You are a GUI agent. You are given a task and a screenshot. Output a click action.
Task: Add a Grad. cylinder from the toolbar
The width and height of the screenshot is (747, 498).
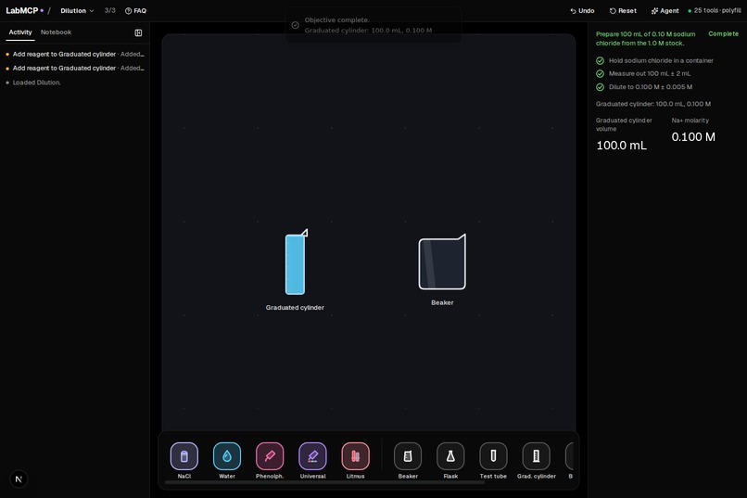tap(536, 456)
